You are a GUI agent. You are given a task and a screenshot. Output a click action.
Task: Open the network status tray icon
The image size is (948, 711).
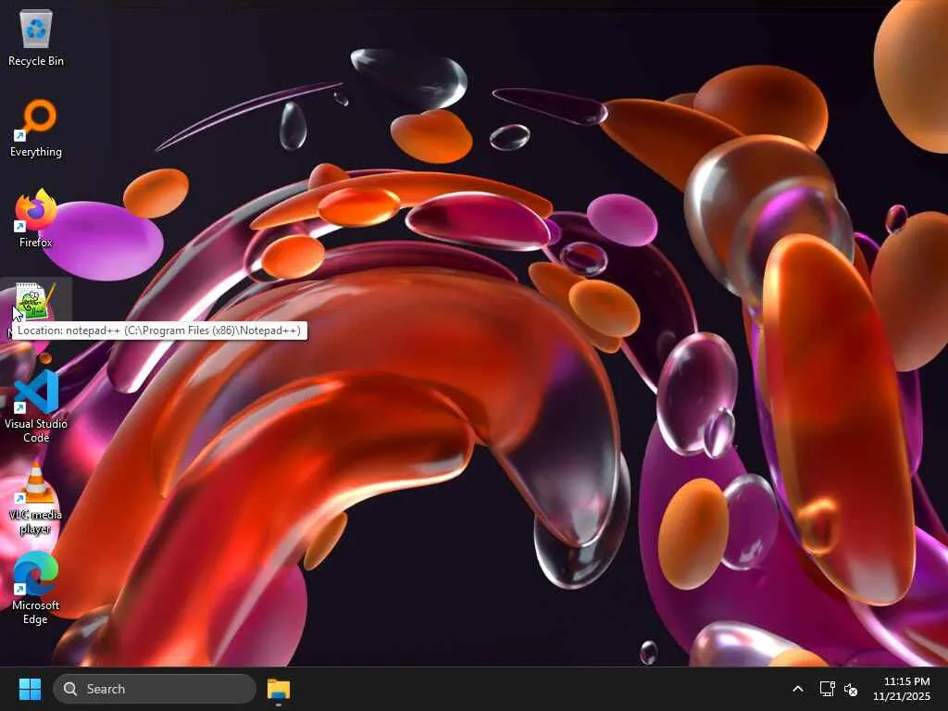(x=827, y=689)
